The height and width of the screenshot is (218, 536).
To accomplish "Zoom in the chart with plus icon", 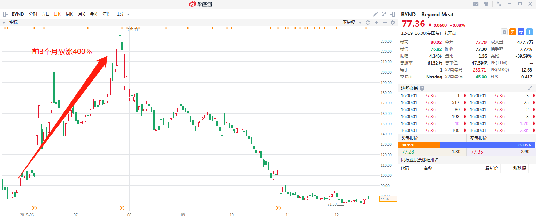I will [x=376, y=23].
